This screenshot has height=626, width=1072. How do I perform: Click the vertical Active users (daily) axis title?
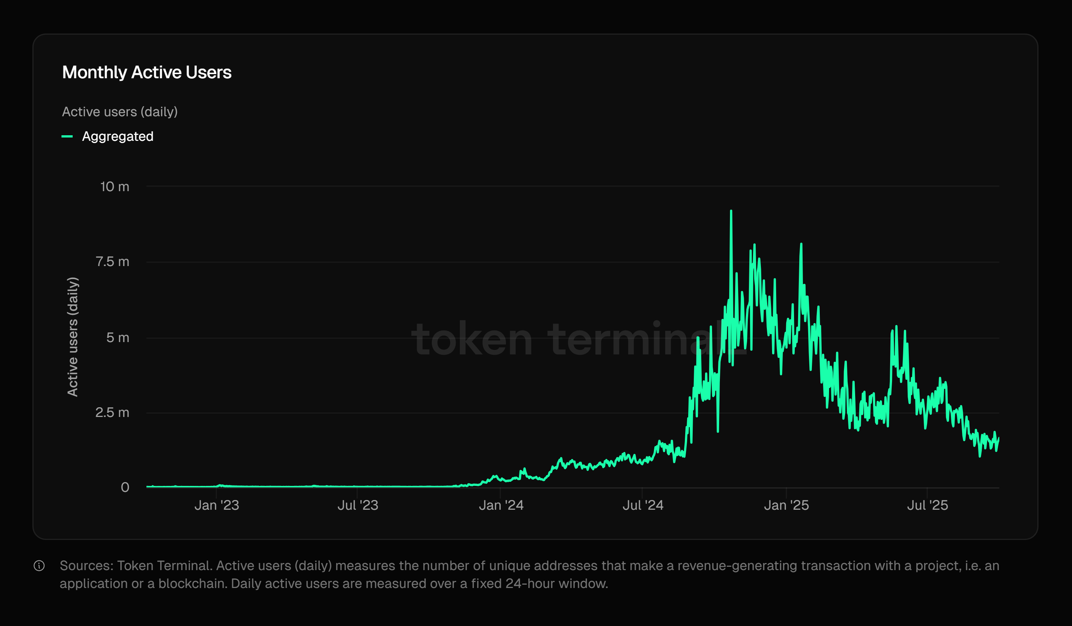point(73,337)
